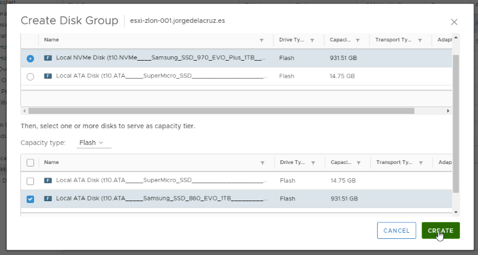Uncheck the Samsung SSD 860 EVO disk
The image size is (478, 255).
point(30,199)
